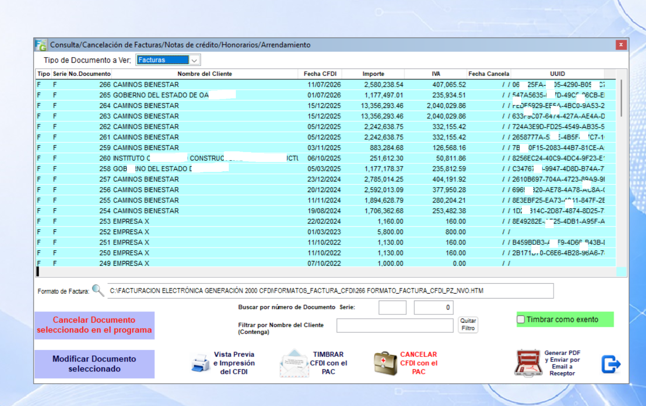Select invoice 263 CAMINOS BIENESTAR row
Image resolution: width=646 pixels, height=406 pixels.
326,116
